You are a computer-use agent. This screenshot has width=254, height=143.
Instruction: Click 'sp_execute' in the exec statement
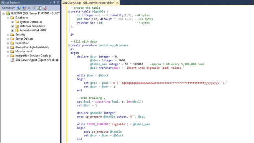tap(100, 132)
